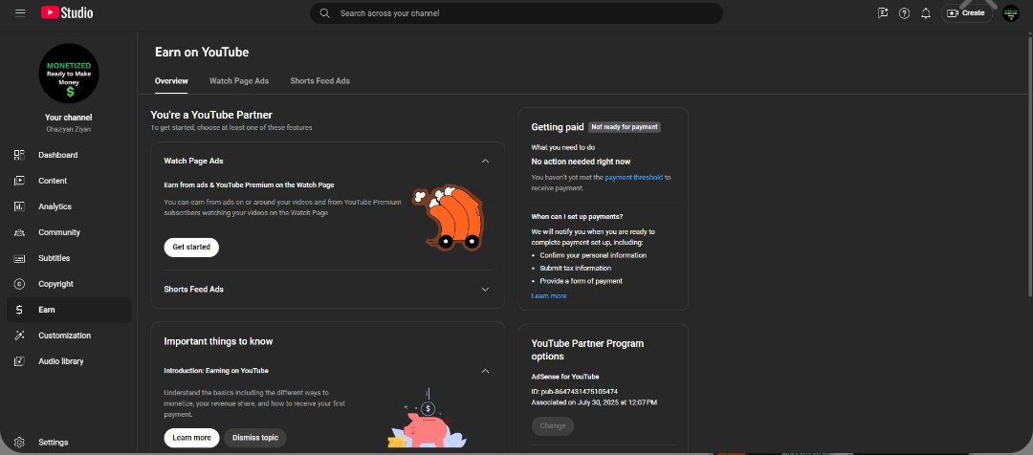Open the send feedback icon
The width and height of the screenshot is (1033, 455).
click(x=883, y=13)
